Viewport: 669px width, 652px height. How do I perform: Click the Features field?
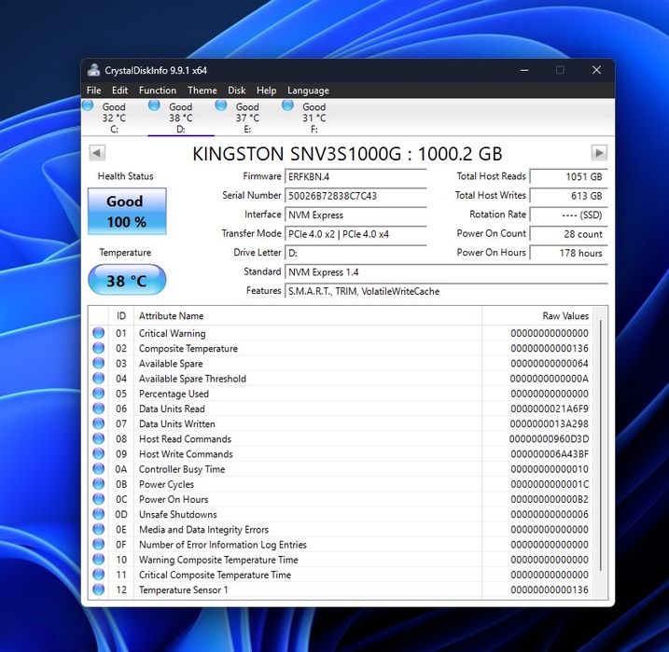click(x=446, y=291)
